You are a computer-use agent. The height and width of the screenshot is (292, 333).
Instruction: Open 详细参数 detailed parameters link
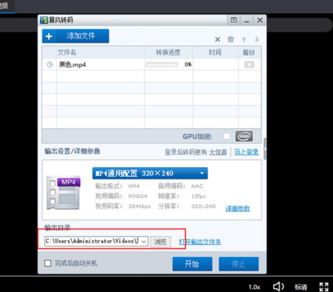click(238, 209)
